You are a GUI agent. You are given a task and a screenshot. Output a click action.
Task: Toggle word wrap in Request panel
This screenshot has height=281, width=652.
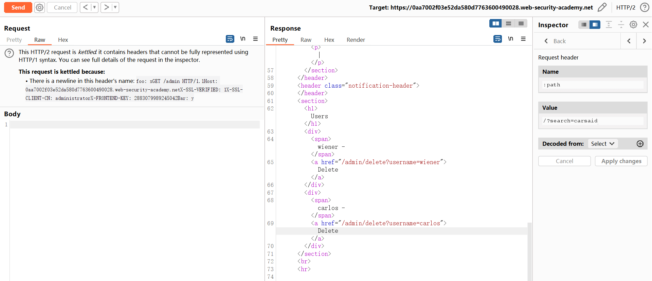coord(230,39)
